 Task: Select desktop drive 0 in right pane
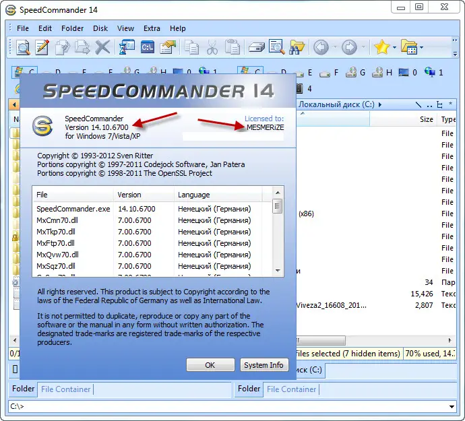click(408, 73)
